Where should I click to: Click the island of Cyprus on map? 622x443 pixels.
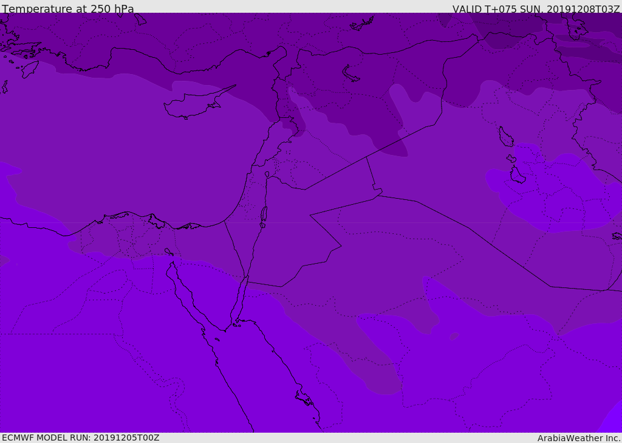(199, 103)
